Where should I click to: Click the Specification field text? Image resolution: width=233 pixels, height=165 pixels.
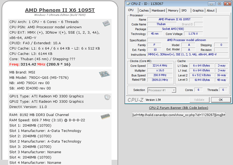point(187,40)
